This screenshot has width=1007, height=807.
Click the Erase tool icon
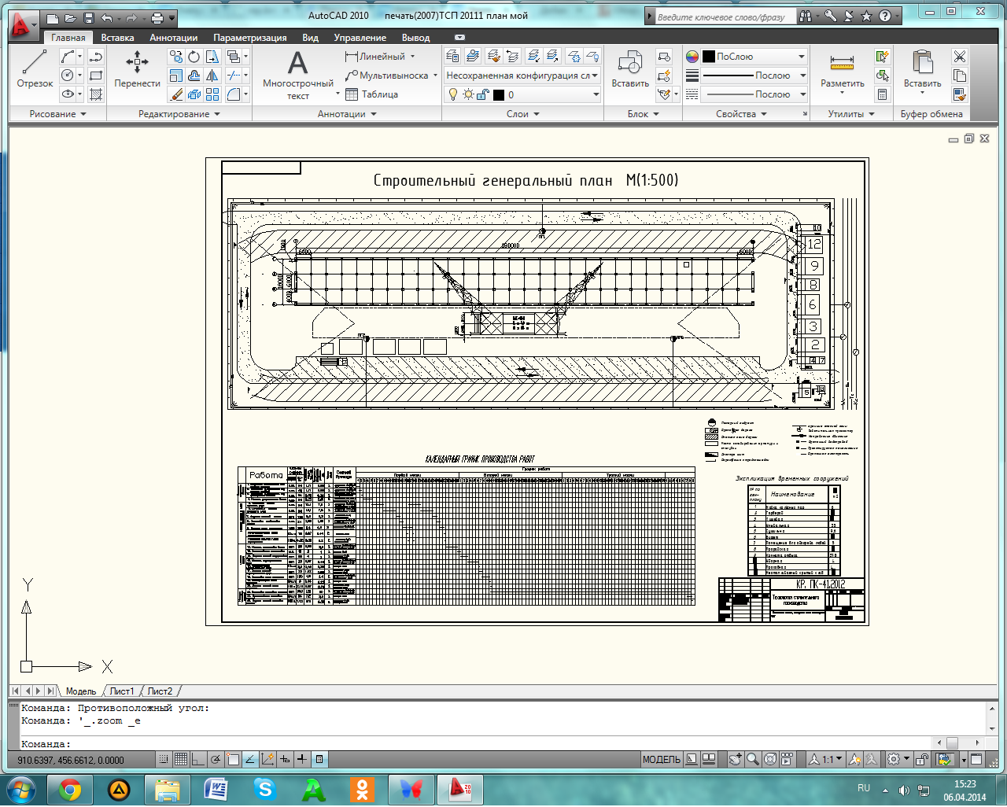click(176, 94)
